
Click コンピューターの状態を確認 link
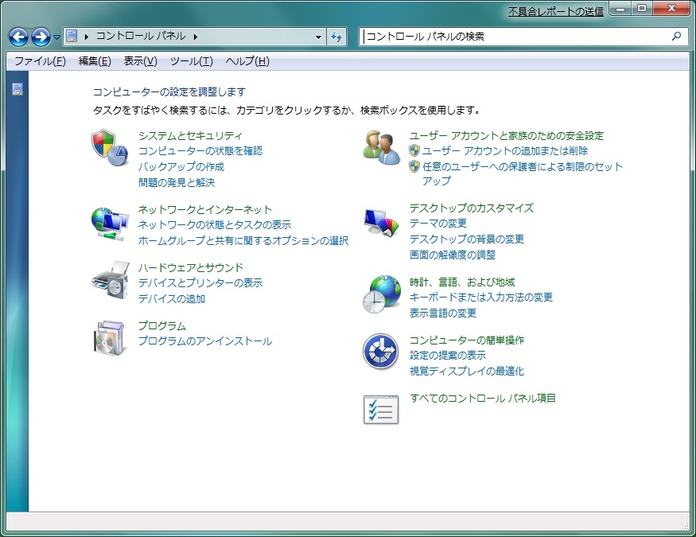click(x=200, y=151)
